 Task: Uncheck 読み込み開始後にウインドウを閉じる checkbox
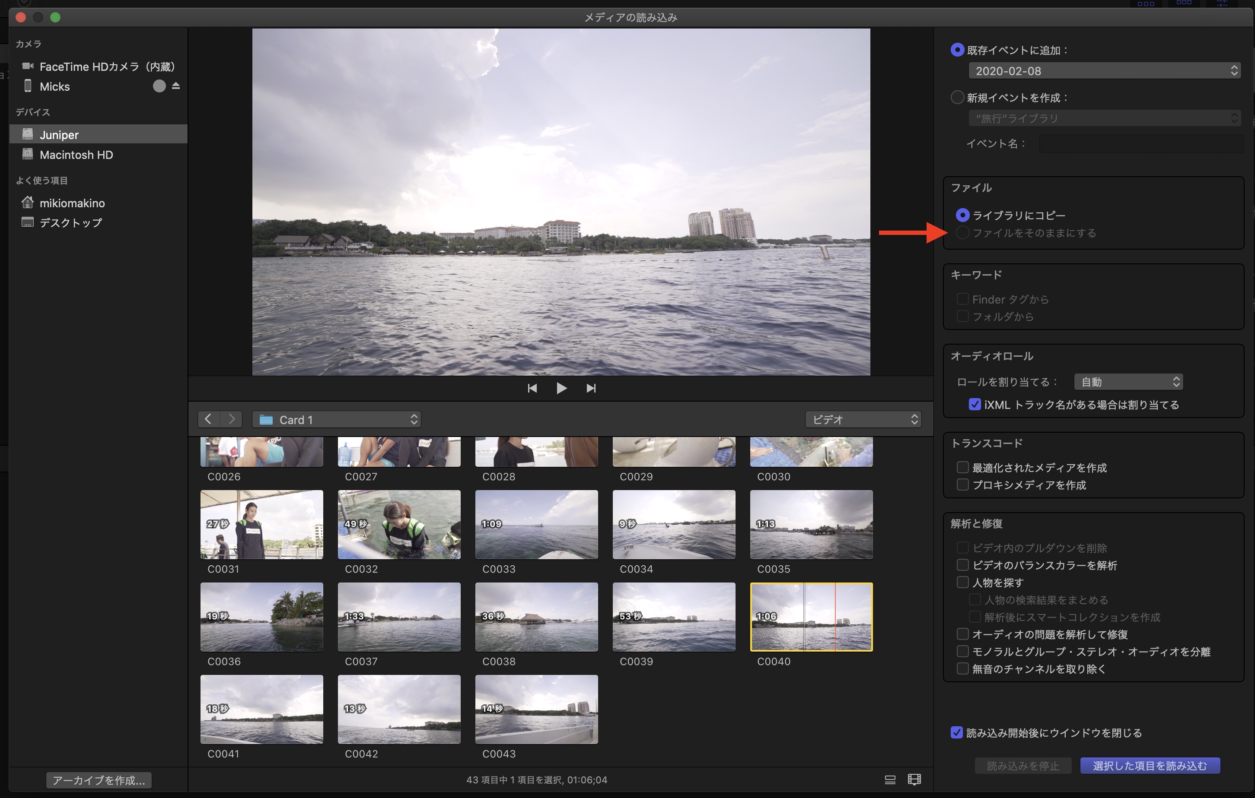coord(956,732)
